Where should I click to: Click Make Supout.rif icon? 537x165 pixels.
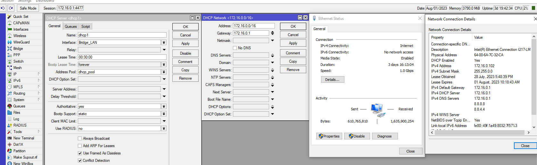[10, 157]
